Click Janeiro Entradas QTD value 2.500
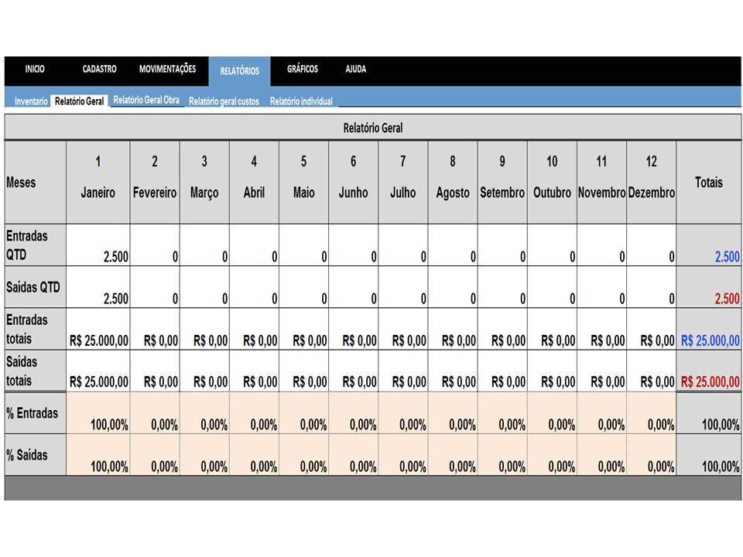743x557 pixels. pyautogui.click(x=98, y=245)
